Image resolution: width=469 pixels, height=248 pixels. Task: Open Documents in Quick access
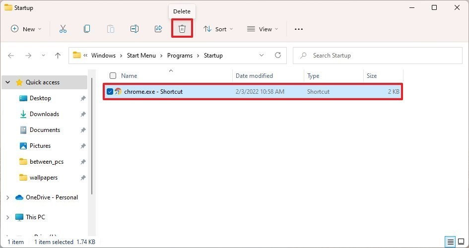pos(45,130)
